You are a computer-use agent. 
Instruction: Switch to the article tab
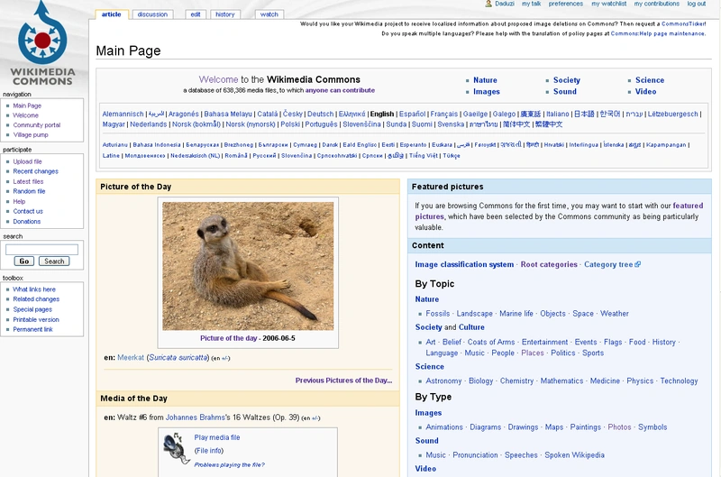pos(111,14)
